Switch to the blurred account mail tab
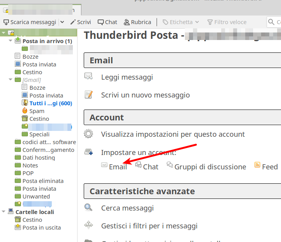 [x=41, y=10]
